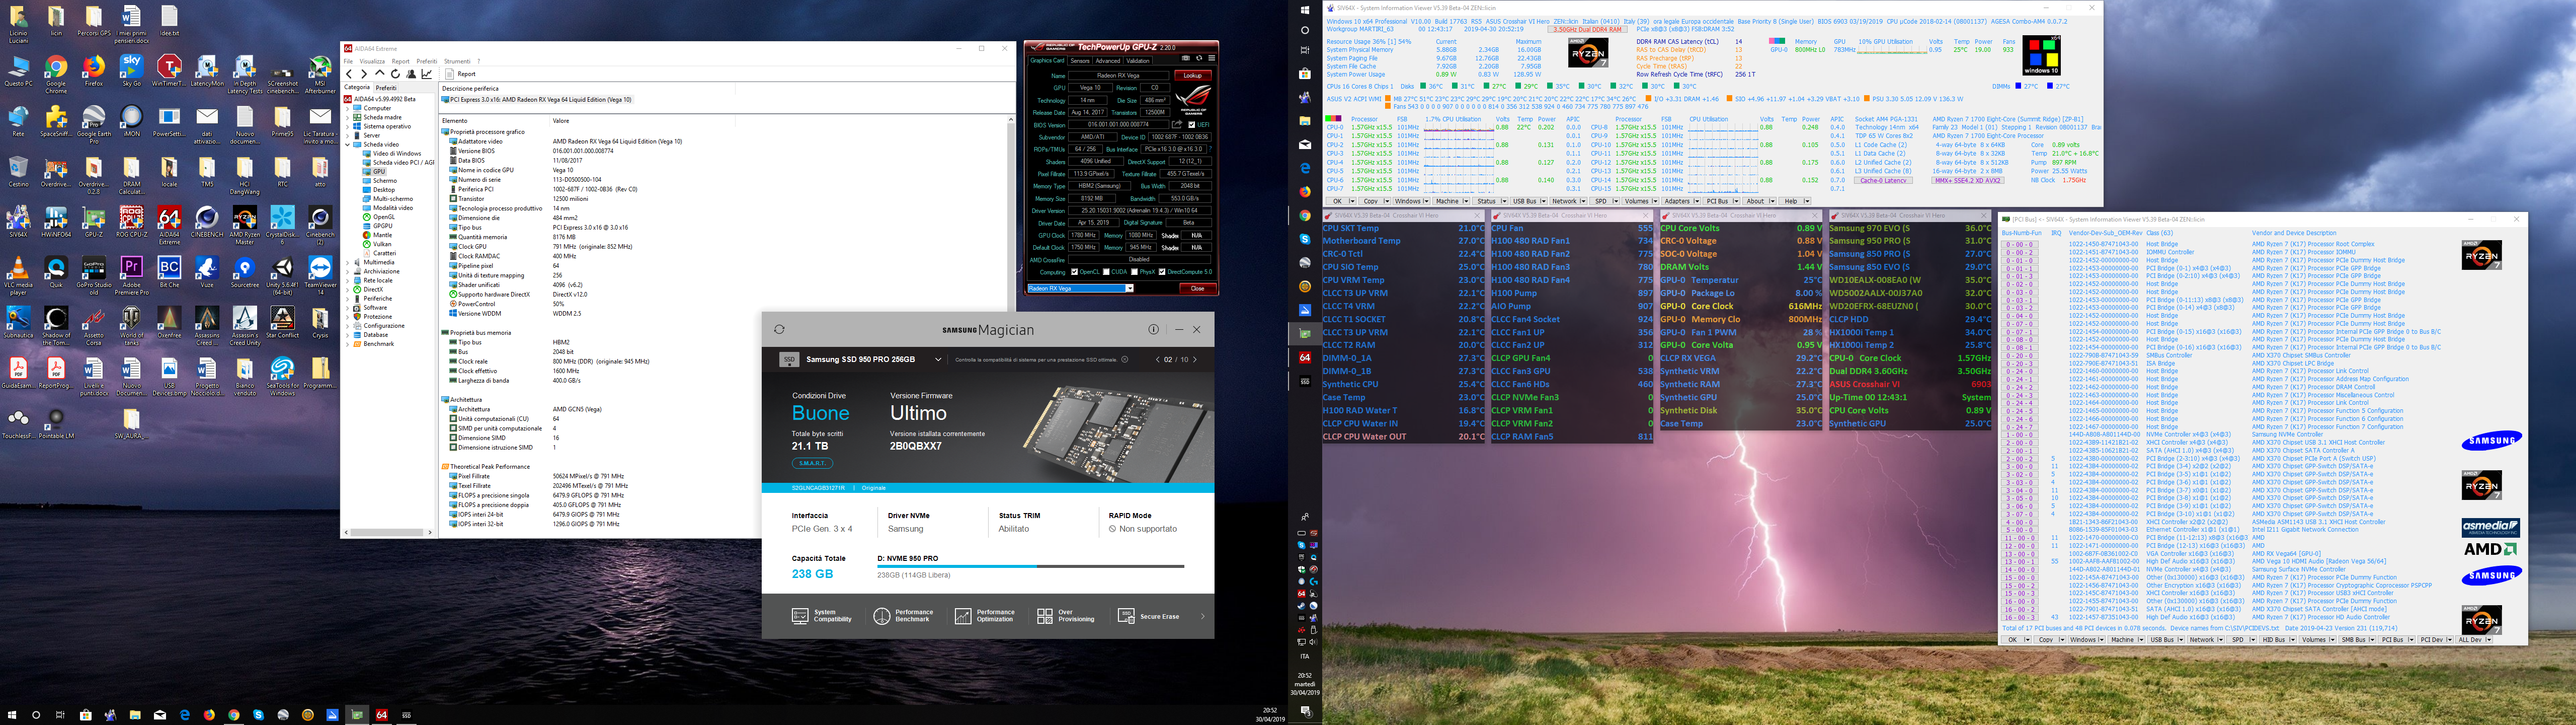
Task: Click the Lookup button in GPU-Z
Action: pyautogui.click(x=1192, y=75)
